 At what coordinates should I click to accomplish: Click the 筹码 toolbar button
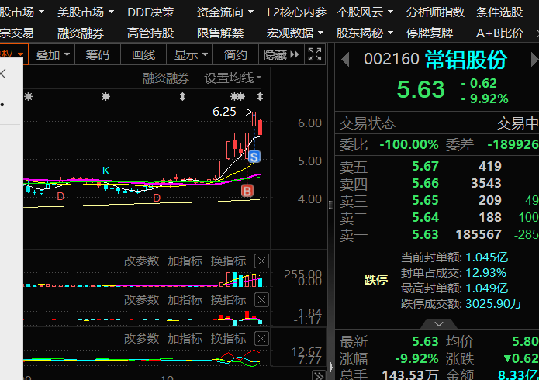pyautogui.click(x=98, y=55)
